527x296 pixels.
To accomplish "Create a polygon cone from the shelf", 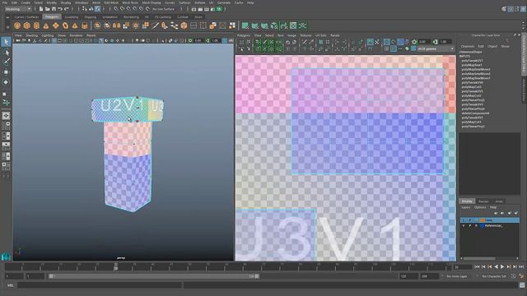I will point(46,25).
